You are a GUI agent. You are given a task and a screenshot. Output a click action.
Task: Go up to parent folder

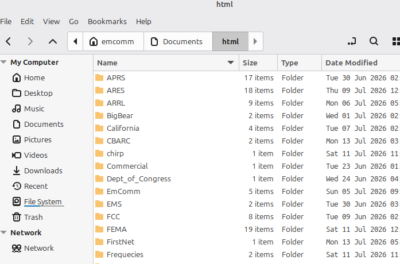click(53, 41)
